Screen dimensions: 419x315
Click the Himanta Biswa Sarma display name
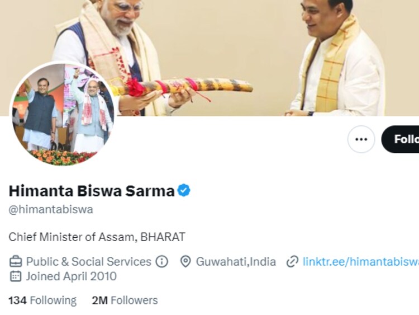coord(92,191)
